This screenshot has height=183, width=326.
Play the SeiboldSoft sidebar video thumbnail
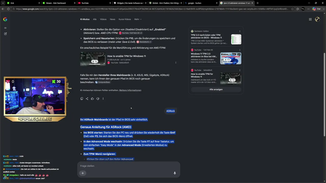(x=231, y=79)
